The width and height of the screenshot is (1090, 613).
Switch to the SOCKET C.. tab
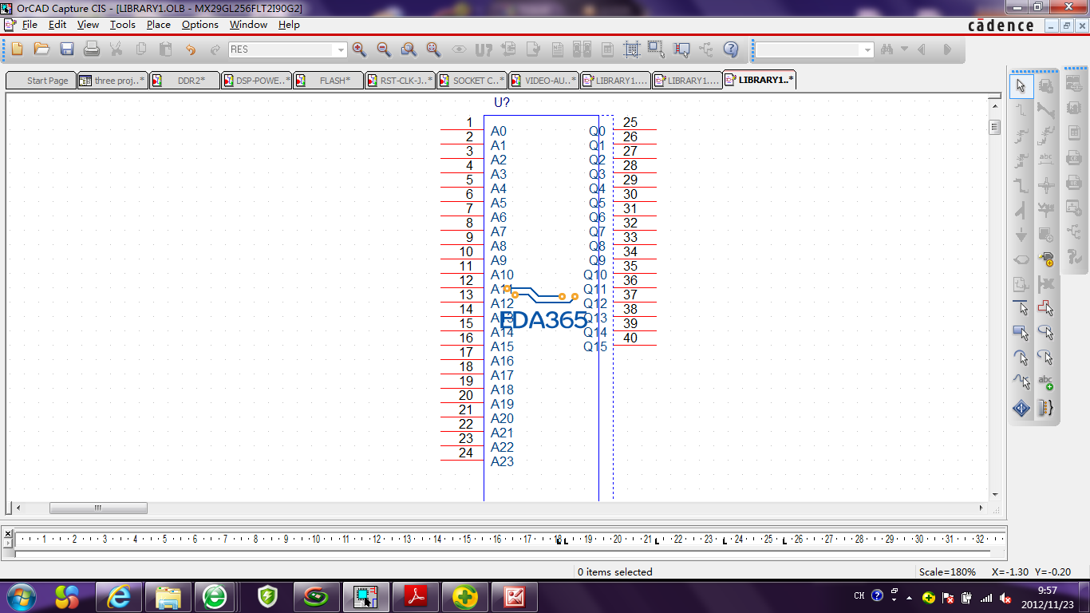(x=472, y=81)
